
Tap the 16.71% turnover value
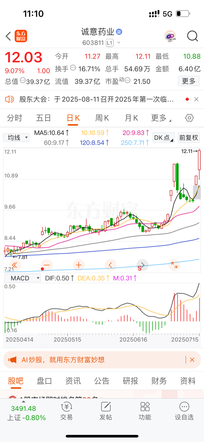pos(89,69)
